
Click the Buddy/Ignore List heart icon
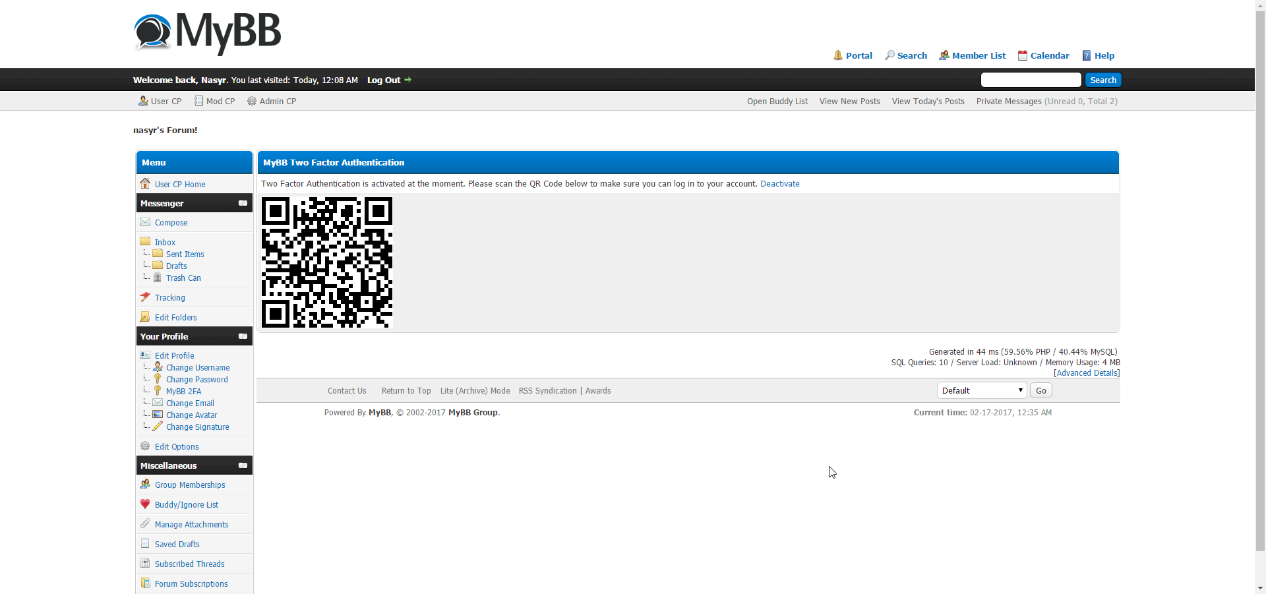pyautogui.click(x=145, y=504)
